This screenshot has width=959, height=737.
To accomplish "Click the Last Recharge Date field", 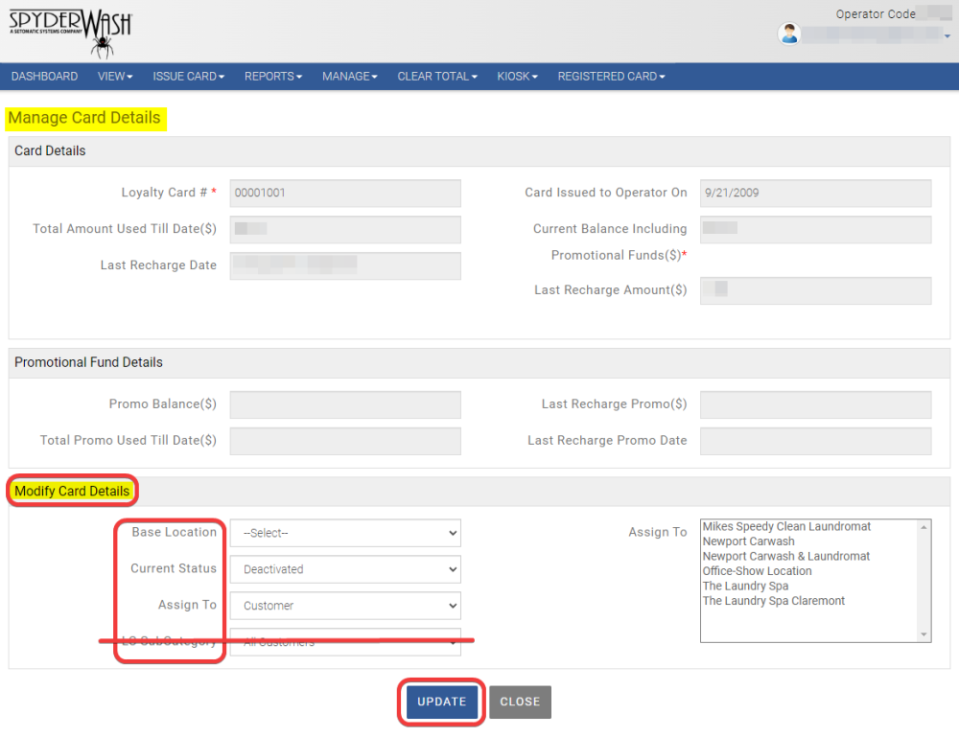I will click(345, 265).
